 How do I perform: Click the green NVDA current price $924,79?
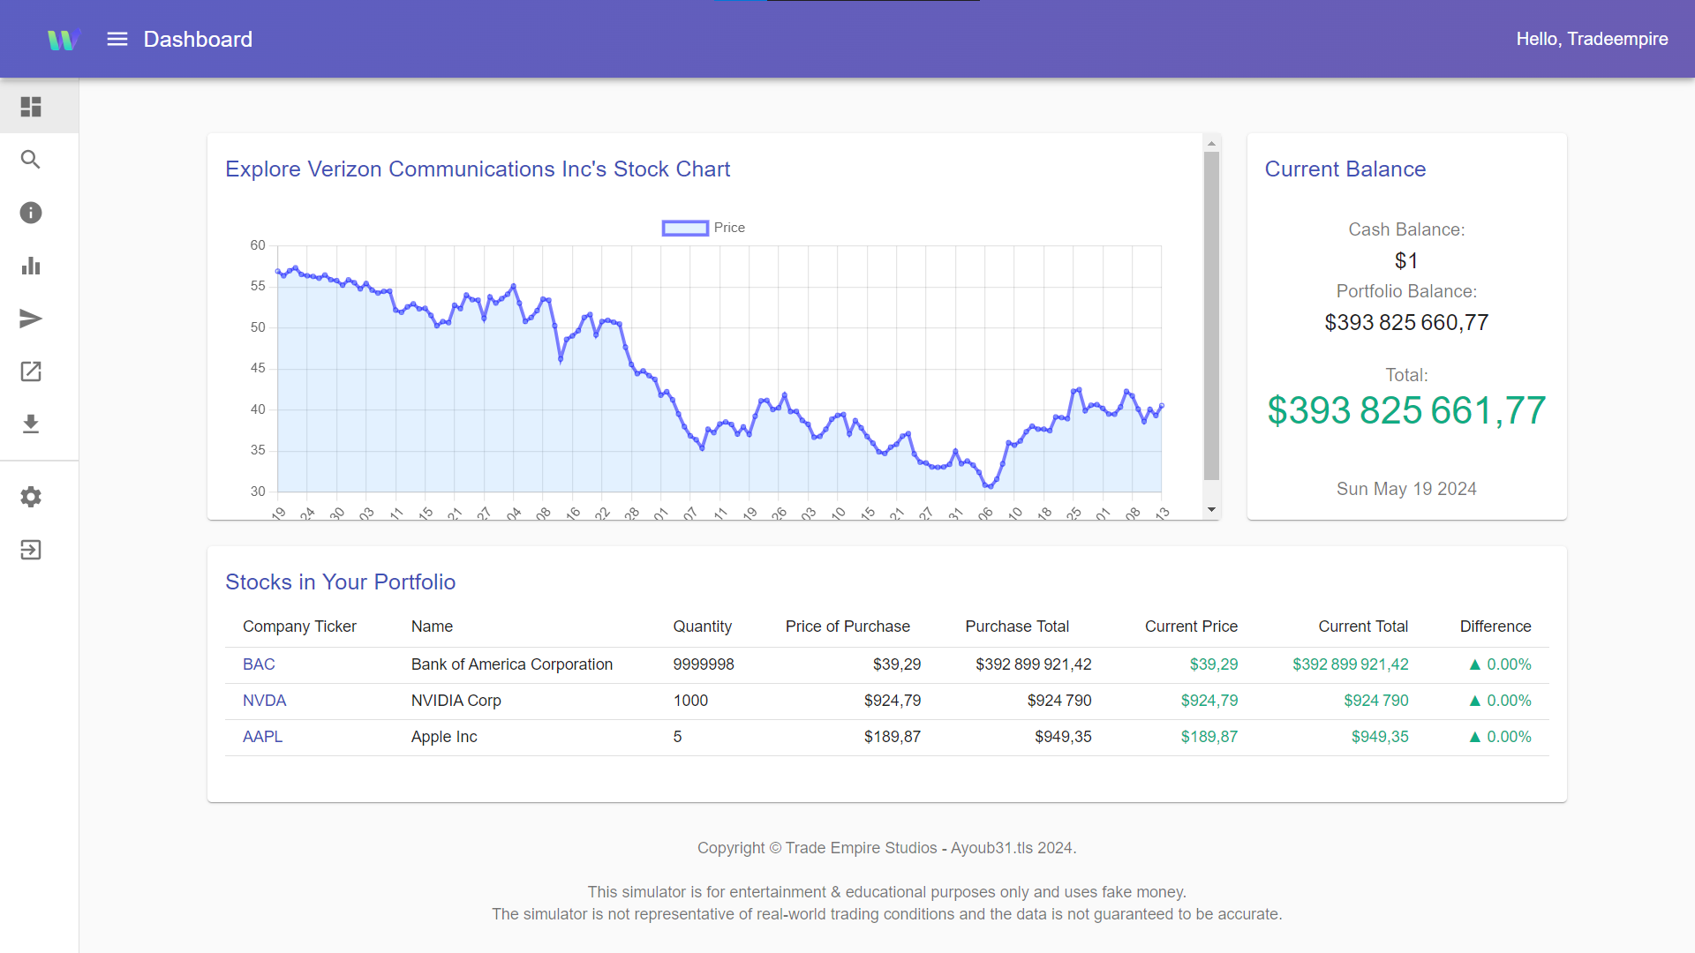click(x=1209, y=701)
